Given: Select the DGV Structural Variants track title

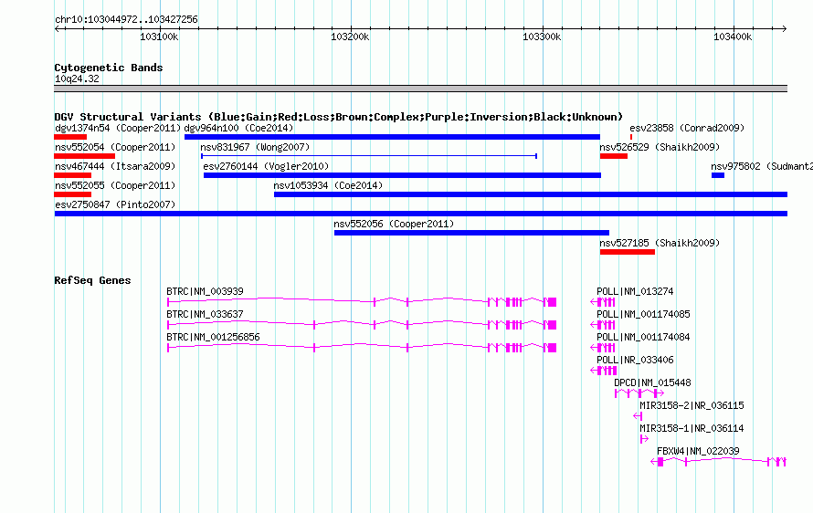Looking at the screenshot, I should coord(338,117).
